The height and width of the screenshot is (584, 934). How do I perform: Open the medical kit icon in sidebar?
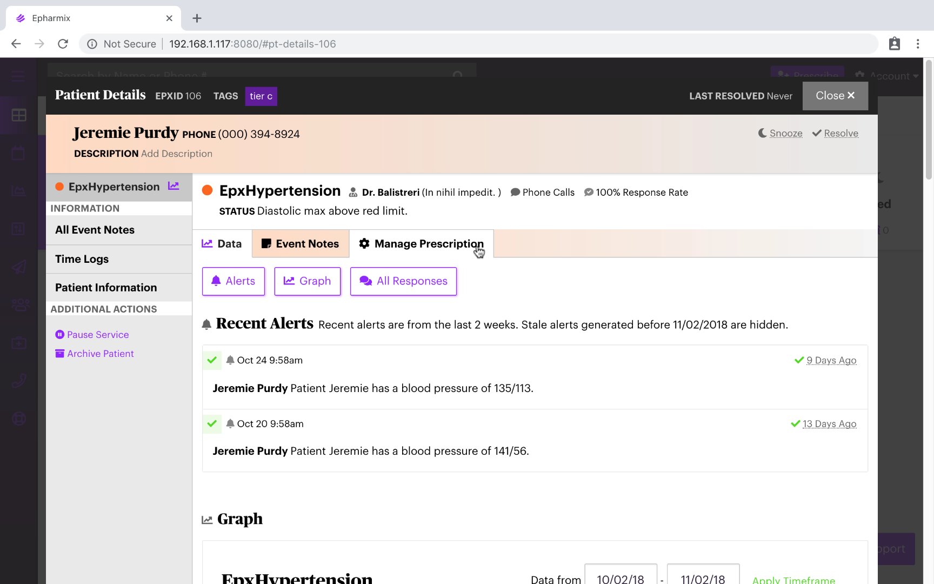click(19, 343)
